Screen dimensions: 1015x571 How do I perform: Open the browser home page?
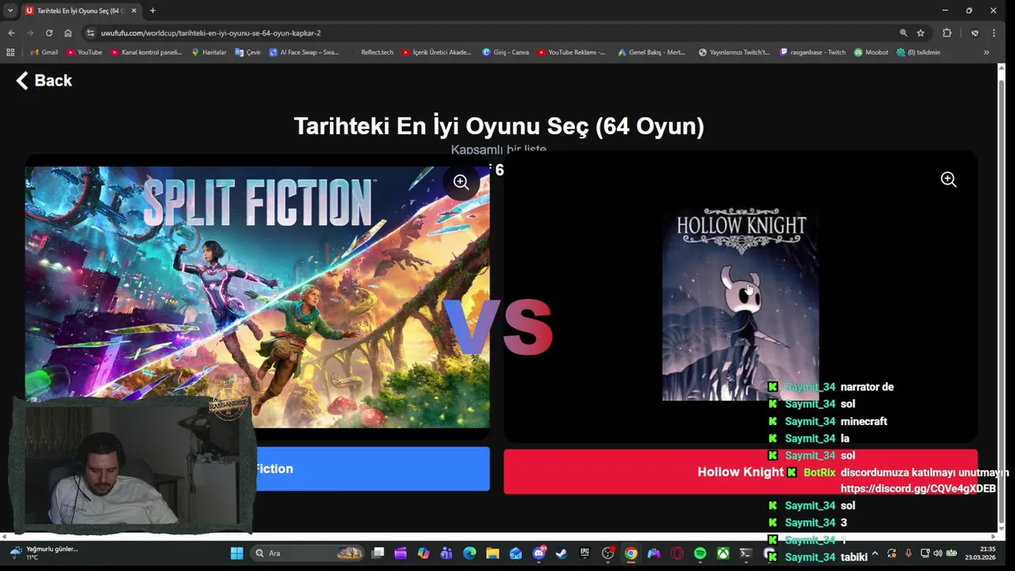[68, 33]
